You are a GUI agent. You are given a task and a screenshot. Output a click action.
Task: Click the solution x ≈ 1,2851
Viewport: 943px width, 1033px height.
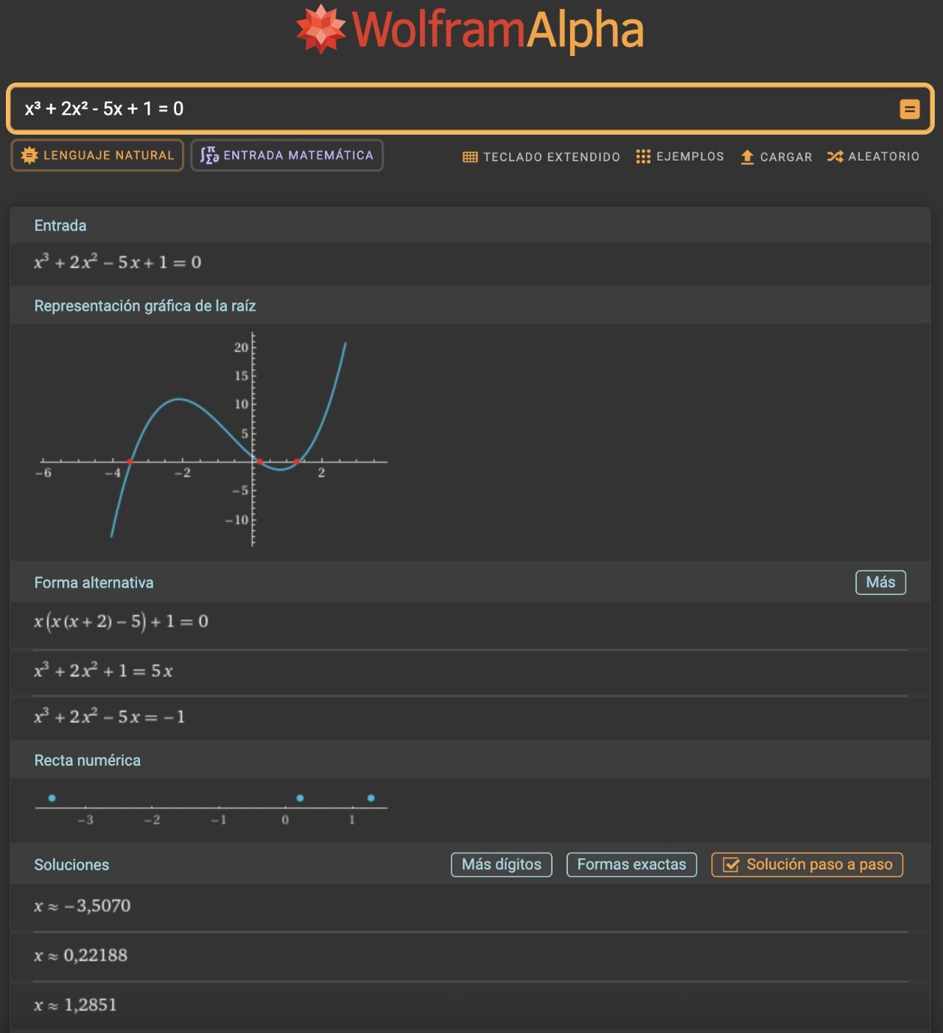[x=75, y=1005]
